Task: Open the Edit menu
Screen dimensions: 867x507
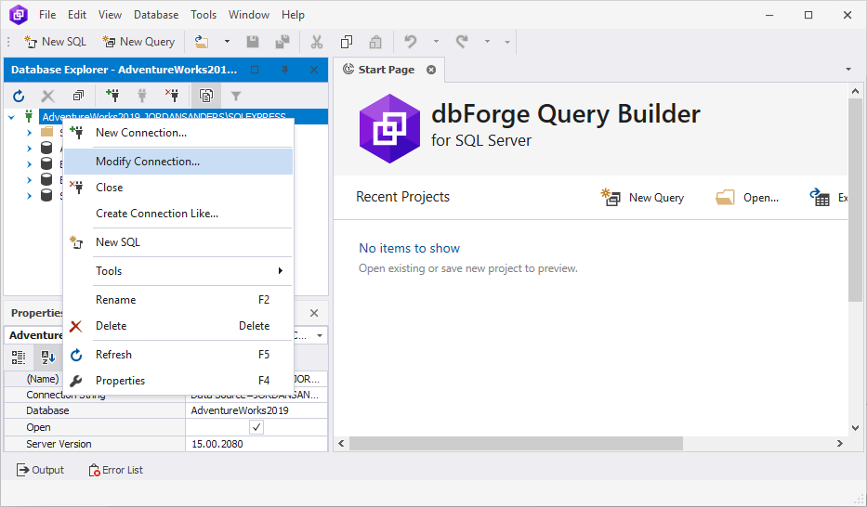Action: (77, 15)
